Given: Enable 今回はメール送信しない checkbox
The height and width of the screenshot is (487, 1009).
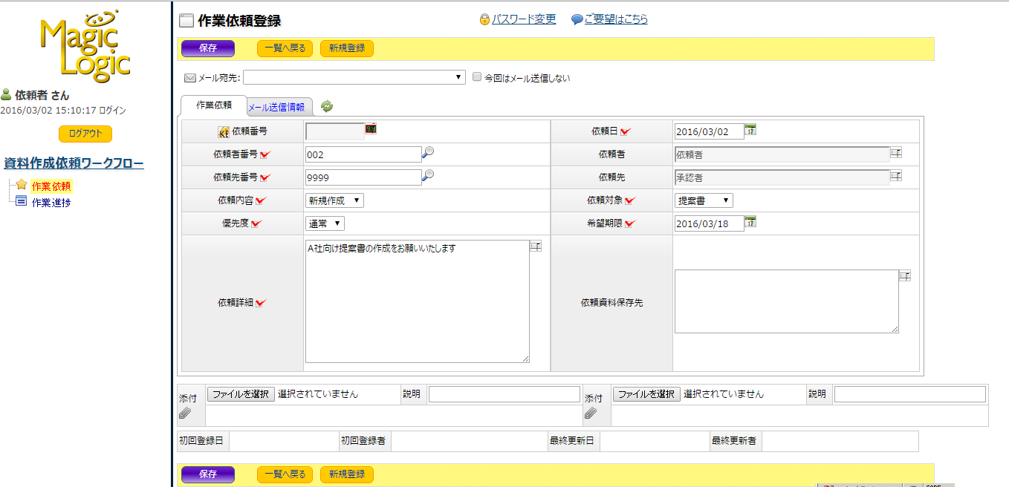Looking at the screenshot, I should pos(478,77).
